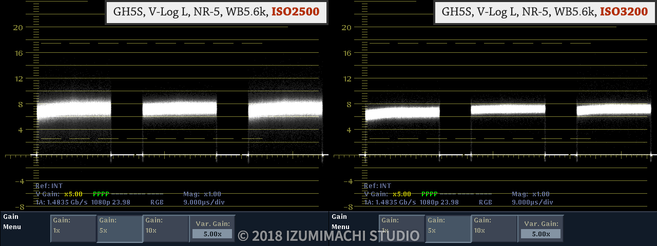Click 'RGB' label in the ISO3200 panel
Viewport: 657px width, 246px height.
coord(486,202)
